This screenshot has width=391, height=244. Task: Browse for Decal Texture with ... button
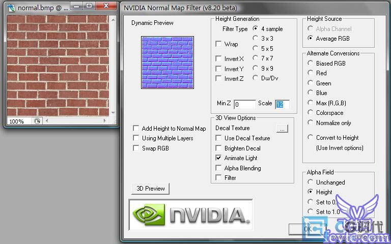(x=282, y=129)
